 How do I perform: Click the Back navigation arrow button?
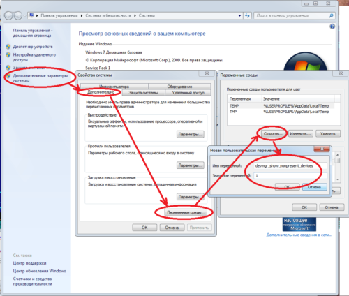pyautogui.click(x=8, y=15)
